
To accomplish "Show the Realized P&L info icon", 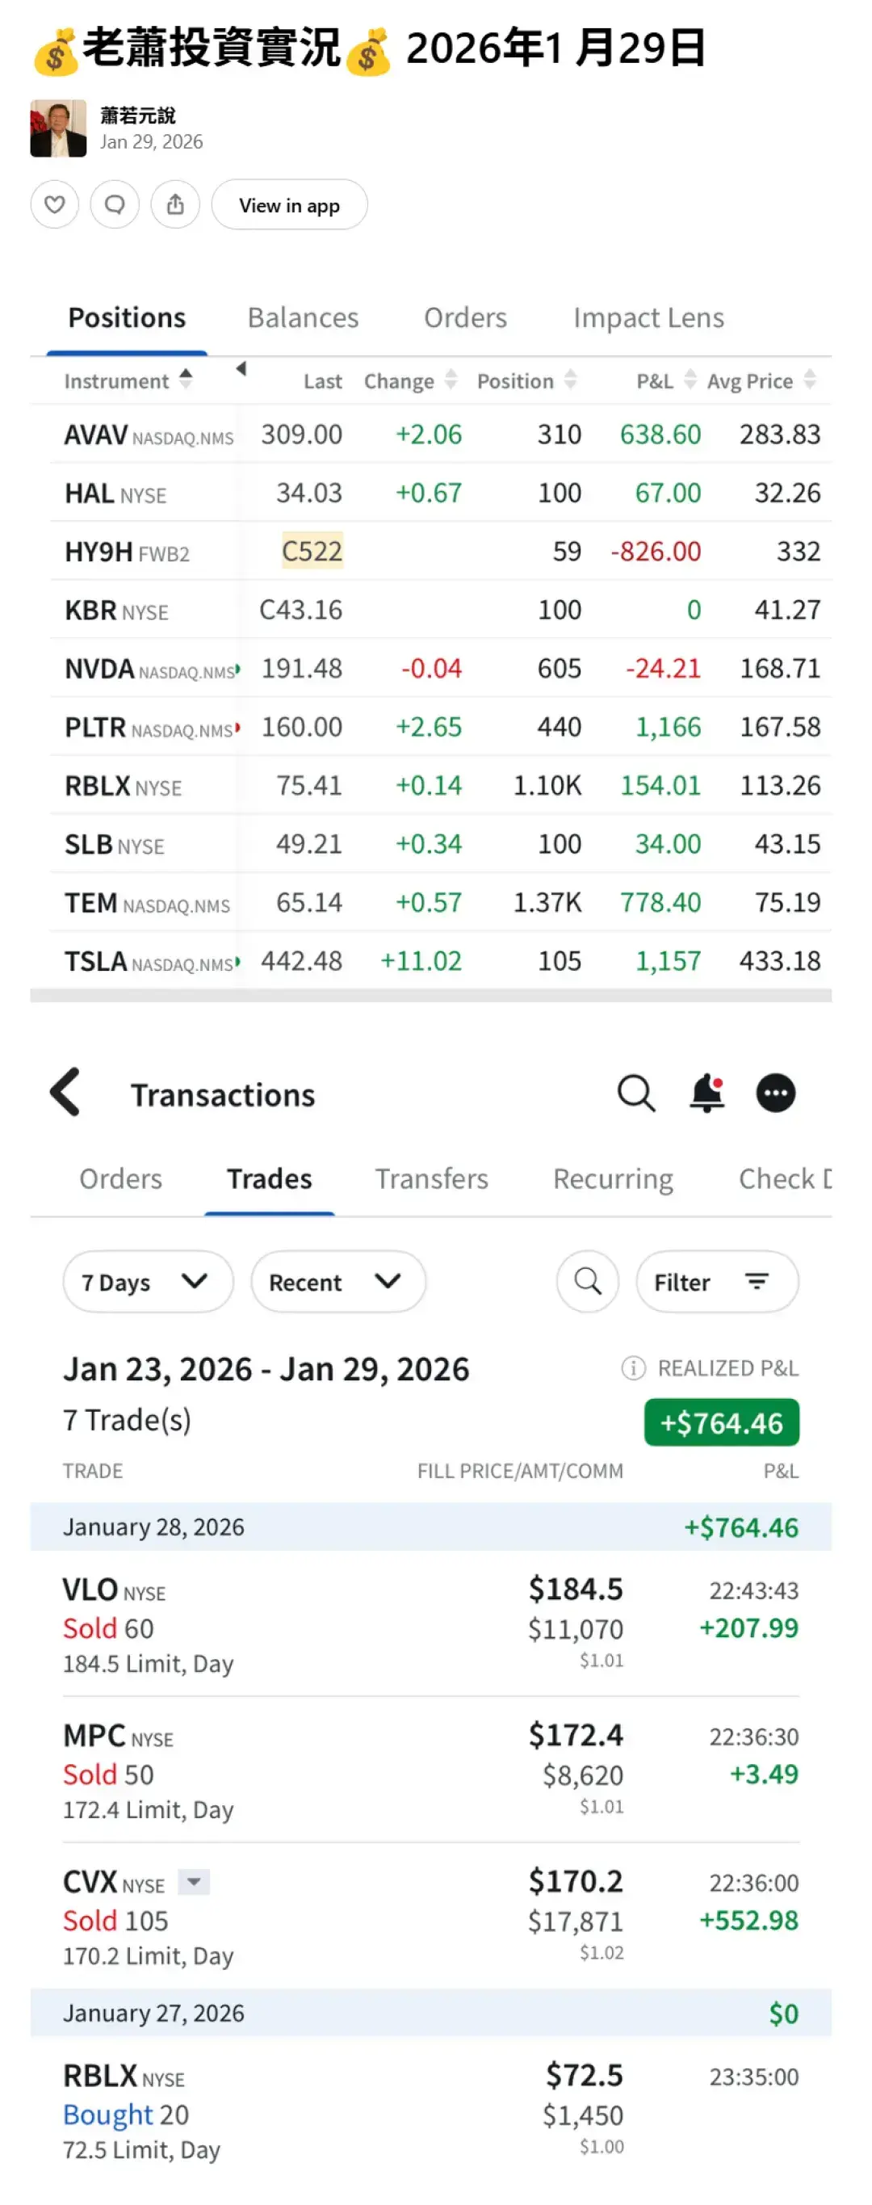I will point(633,1368).
